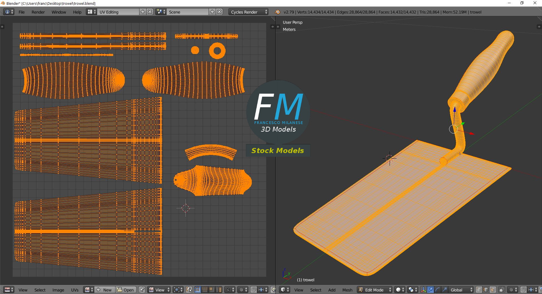This screenshot has height=294, width=542.
Task: Select the Rotate manipulator icon
Action: click(438, 290)
